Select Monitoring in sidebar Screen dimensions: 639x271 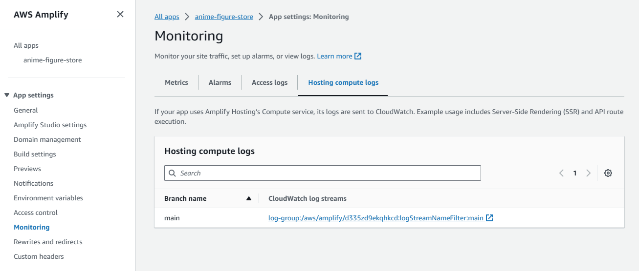[32, 227]
